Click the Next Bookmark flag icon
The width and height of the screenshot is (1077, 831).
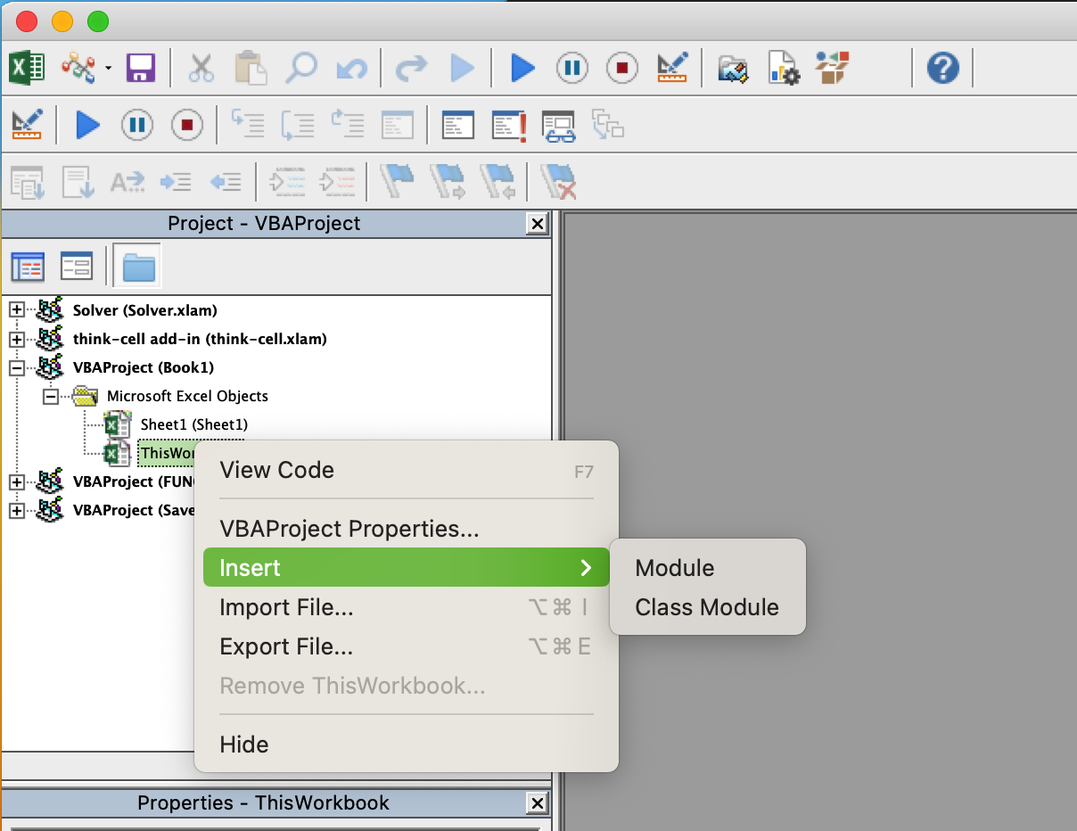[448, 181]
